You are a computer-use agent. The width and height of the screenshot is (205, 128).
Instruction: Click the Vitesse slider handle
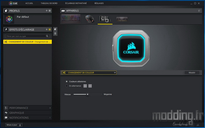click(x=88, y=94)
